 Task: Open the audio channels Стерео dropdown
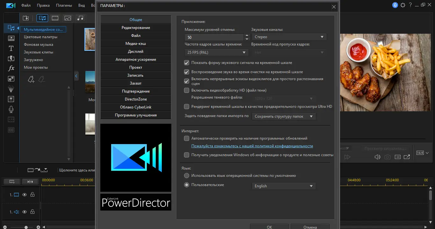click(x=289, y=37)
